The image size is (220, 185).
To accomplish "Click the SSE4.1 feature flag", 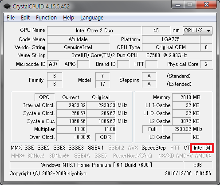I will point(96,148).
